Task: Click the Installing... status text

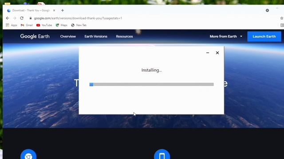Action: pyautogui.click(x=152, y=70)
